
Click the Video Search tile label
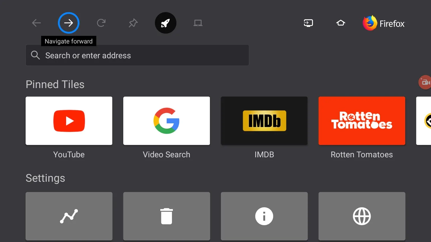167,155
